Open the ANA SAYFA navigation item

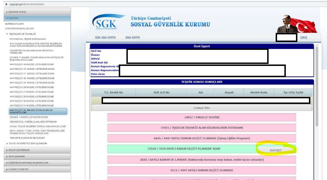point(133,37)
